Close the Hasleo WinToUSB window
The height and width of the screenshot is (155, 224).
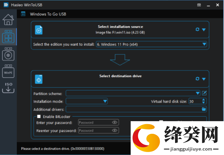click(x=218, y=5)
